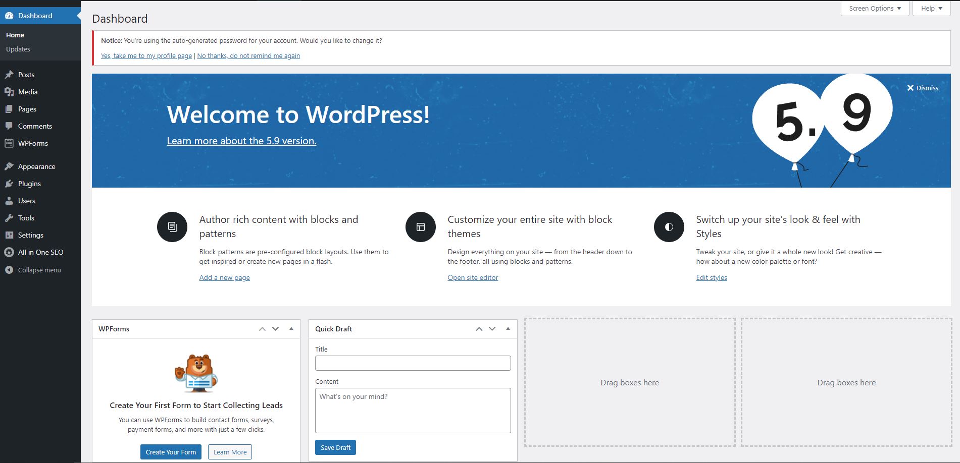The width and height of the screenshot is (960, 463).
Task: Open the Appearance menu
Action: point(37,166)
